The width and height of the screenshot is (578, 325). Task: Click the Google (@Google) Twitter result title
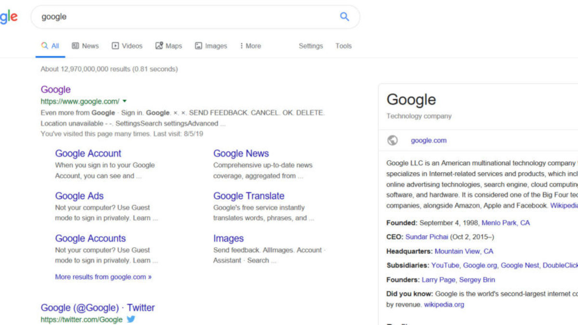98,308
